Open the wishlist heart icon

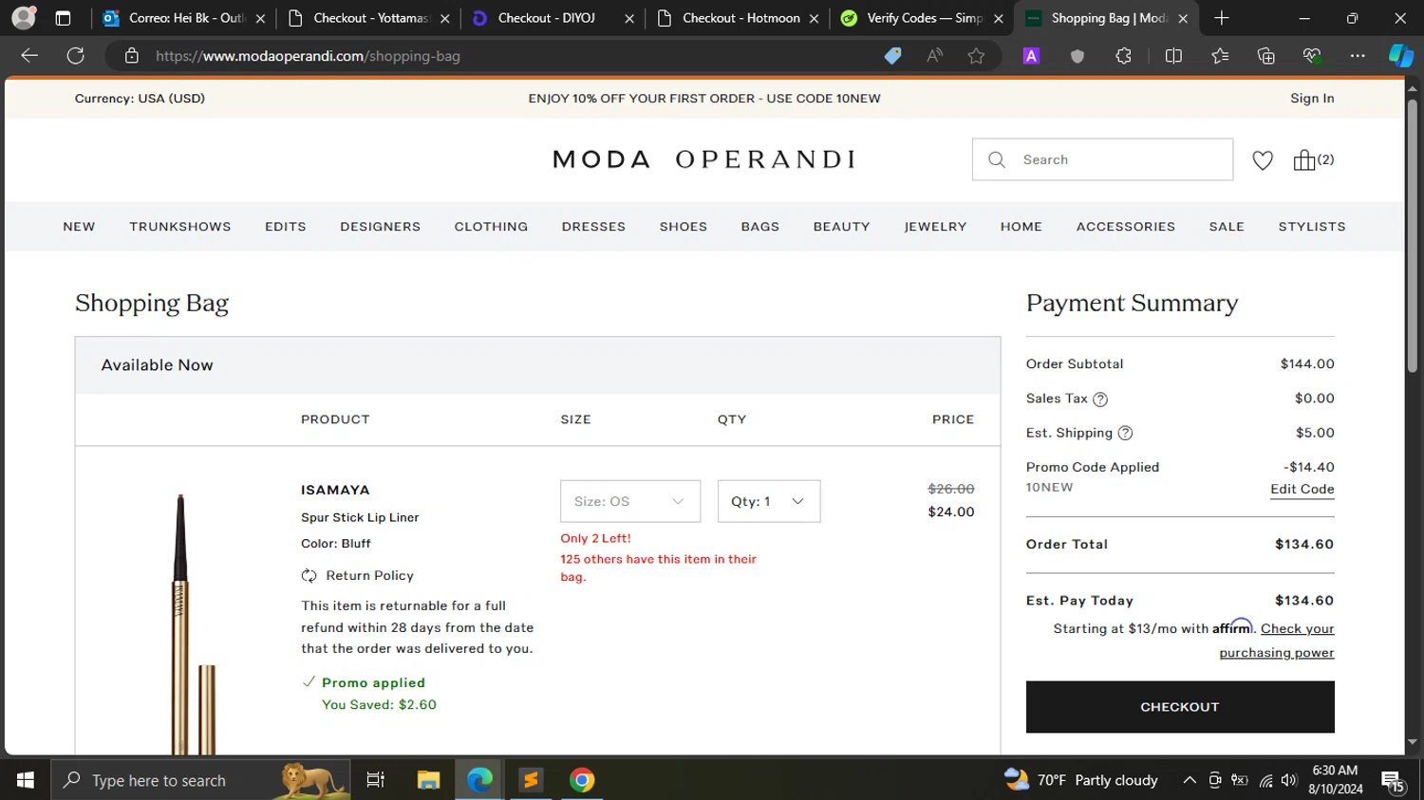tap(1262, 160)
